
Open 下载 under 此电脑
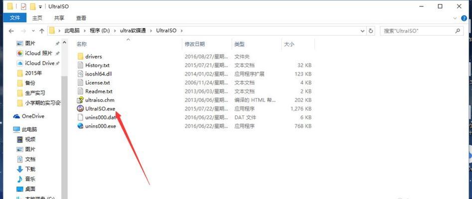[x=30, y=169]
